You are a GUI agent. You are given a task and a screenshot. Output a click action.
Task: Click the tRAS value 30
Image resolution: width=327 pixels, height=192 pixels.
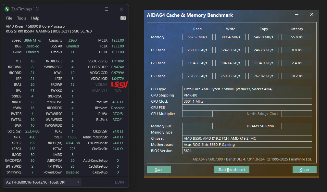[x=32, y=84]
